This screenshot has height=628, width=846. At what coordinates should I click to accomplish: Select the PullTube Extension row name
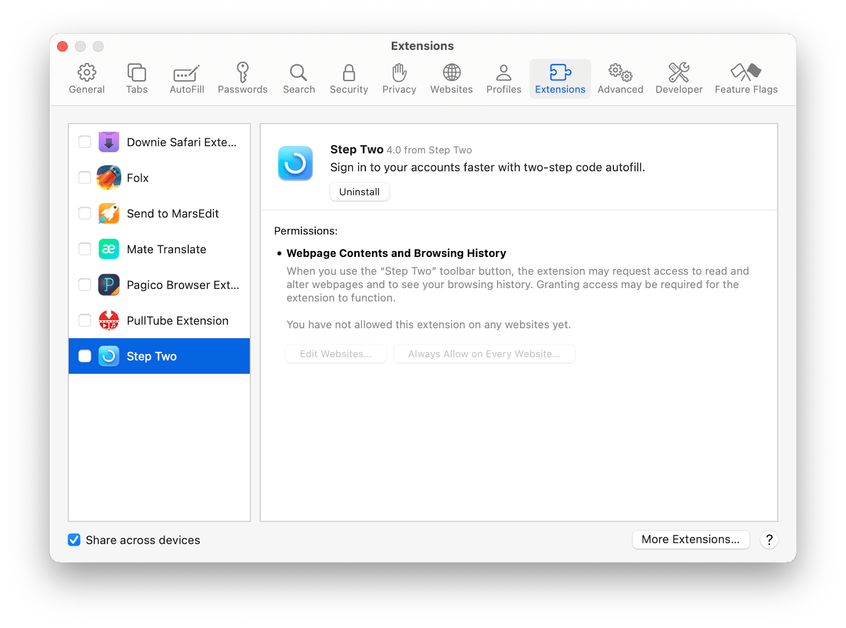[x=178, y=321]
